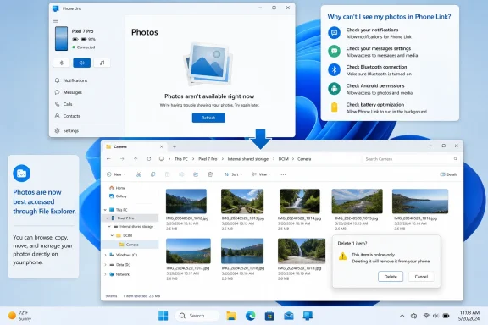The height and width of the screenshot is (325, 488).
Task: Show hidden system tray icons
Action: click(x=402, y=316)
